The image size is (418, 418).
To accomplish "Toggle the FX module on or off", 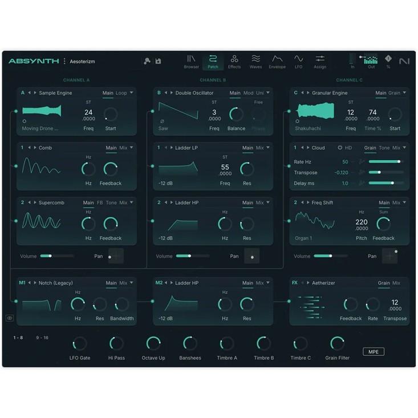I will (x=295, y=283).
